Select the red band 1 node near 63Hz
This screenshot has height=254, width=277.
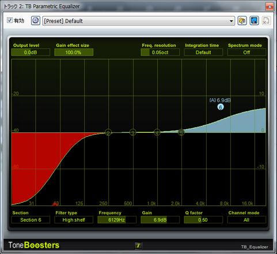click(x=55, y=204)
